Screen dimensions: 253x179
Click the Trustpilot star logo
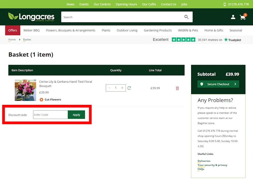pyautogui.click(x=226, y=39)
